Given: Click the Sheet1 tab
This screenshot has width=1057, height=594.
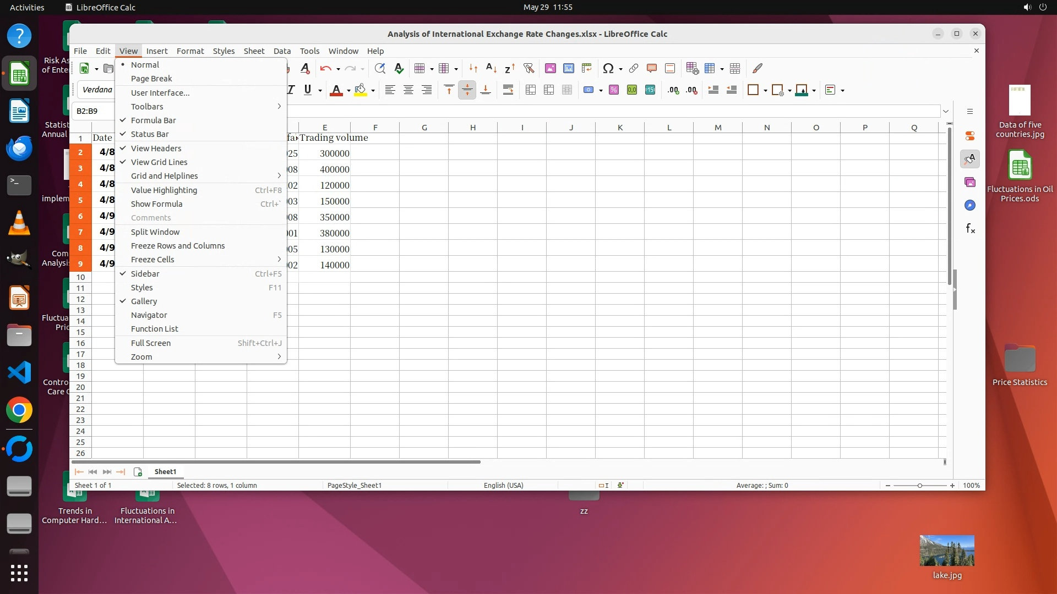Looking at the screenshot, I should tap(165, 471).
